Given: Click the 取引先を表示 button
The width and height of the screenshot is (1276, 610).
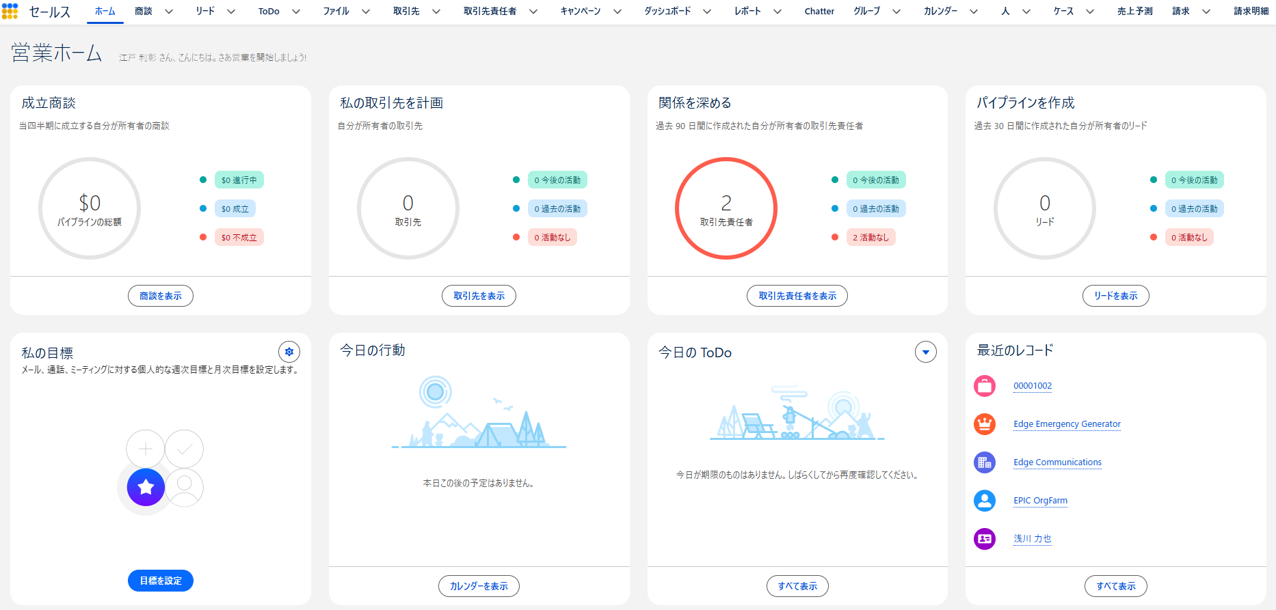Looking at the screenshot, I should (x=479, y=296).
